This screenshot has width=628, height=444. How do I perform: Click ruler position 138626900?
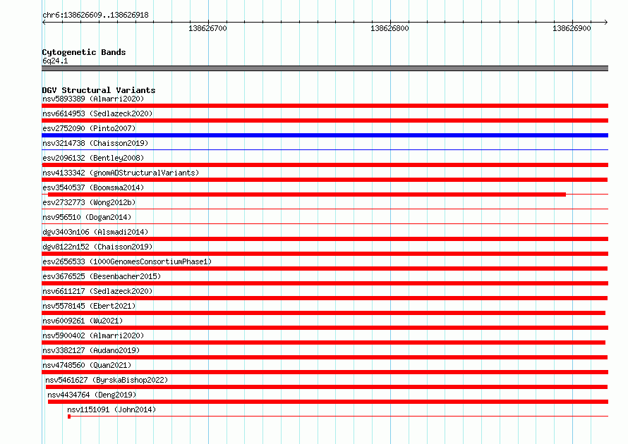coord(572,28)
